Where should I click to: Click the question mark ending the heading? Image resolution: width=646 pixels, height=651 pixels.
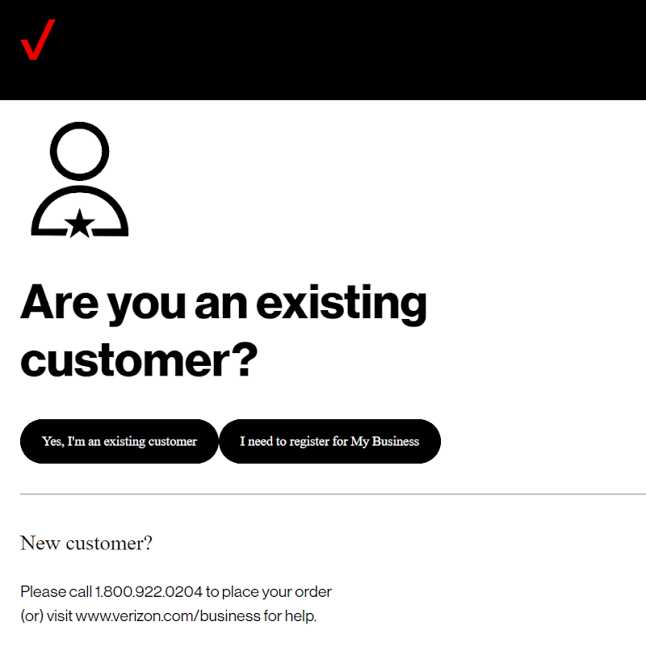click(x=247, y=359)
